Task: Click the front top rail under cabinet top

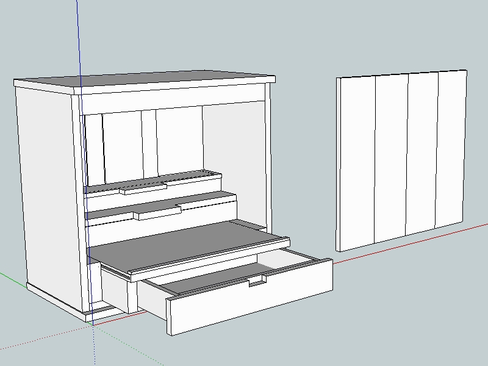Action: (174, 98)
